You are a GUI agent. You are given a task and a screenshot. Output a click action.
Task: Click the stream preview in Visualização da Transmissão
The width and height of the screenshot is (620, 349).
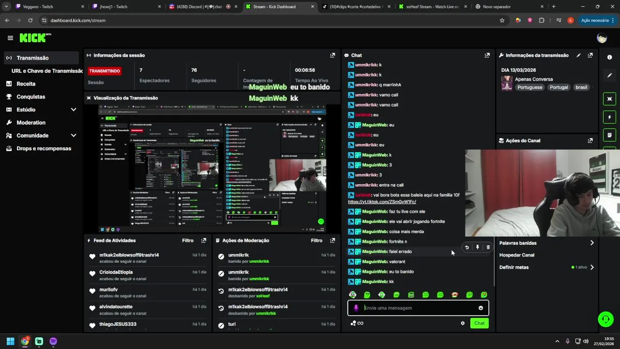212,168
